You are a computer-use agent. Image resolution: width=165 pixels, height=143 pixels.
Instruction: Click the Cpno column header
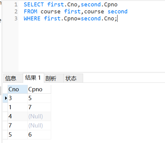coord(39,89)
